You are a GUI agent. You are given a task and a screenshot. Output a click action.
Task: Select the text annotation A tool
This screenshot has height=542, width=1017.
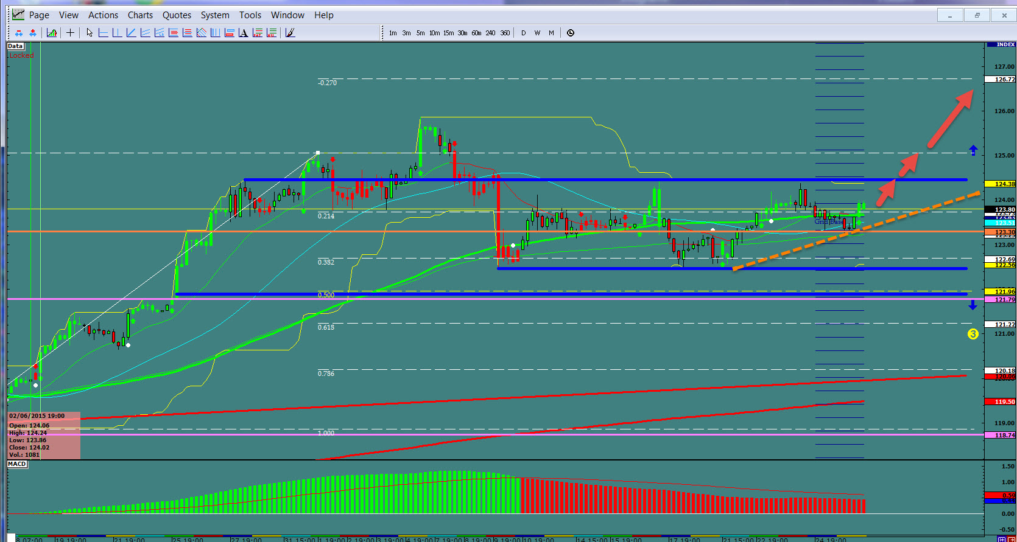tap(244, 33)
